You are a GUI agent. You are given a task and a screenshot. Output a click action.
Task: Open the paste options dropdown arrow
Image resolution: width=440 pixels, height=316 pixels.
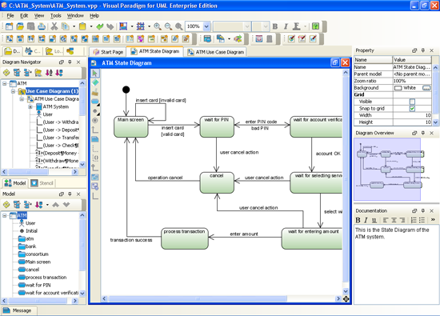click(x=91, y=26)
